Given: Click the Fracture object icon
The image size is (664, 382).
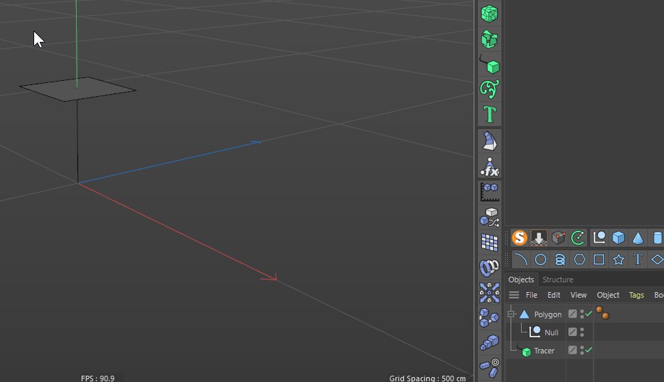Looking at the screenshot, I should pyautogui.click(x=490, y=39).
